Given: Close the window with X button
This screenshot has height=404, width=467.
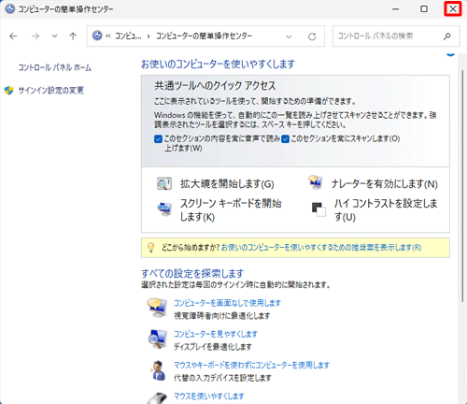Looking at the screenshot, I should (453, 9).
